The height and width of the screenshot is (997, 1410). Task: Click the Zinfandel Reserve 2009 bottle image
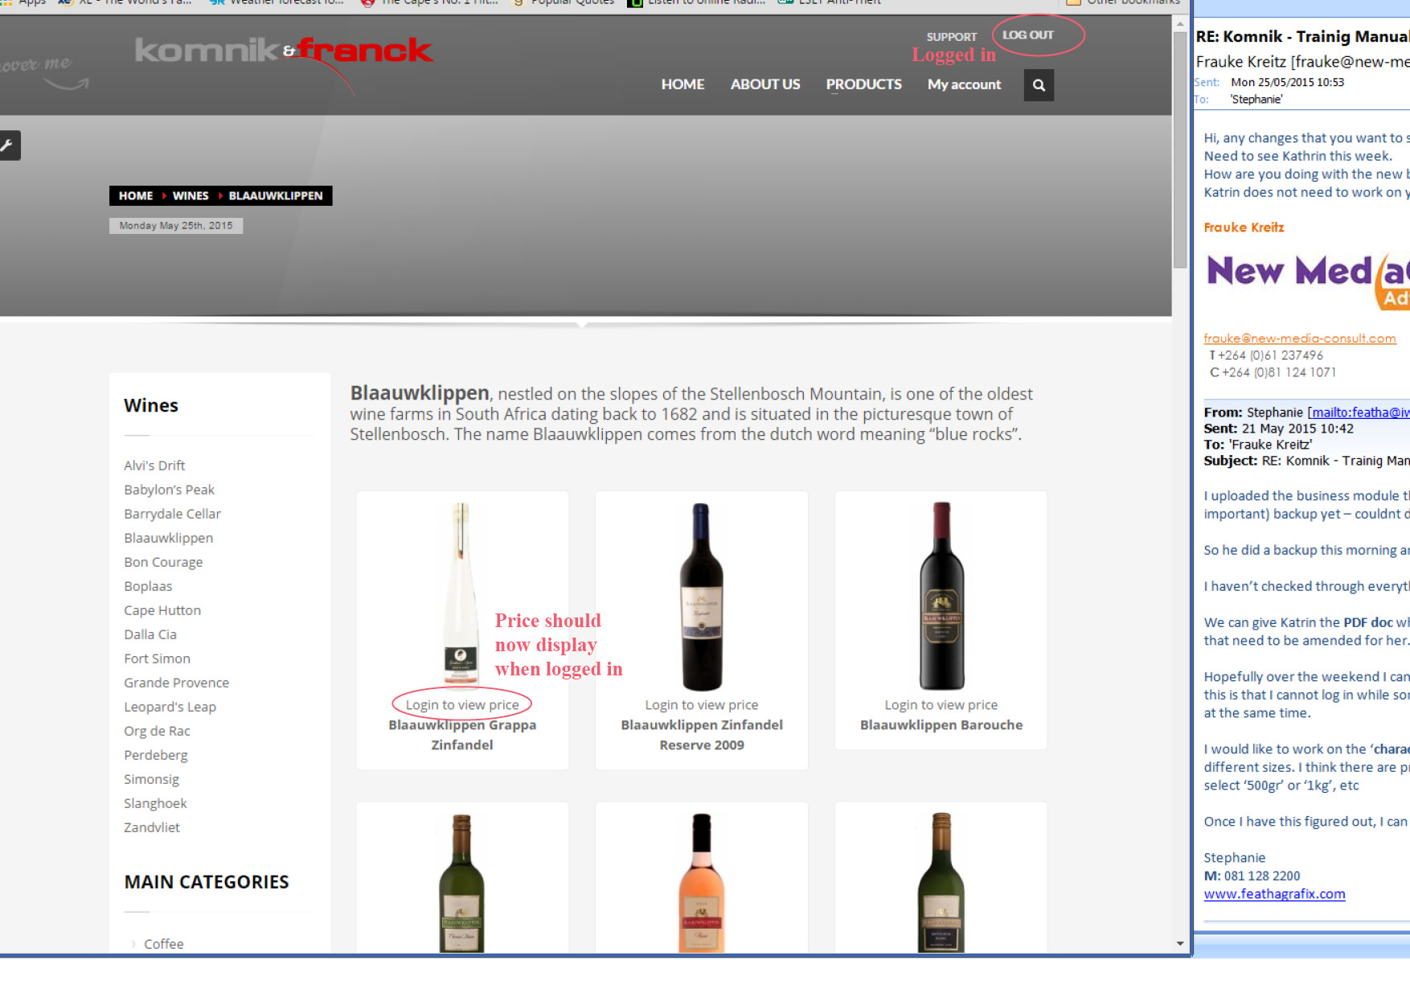[701, 596]
